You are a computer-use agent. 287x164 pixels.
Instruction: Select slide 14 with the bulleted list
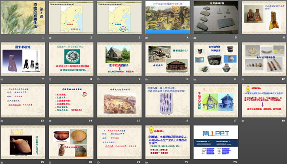click(71, 101)
